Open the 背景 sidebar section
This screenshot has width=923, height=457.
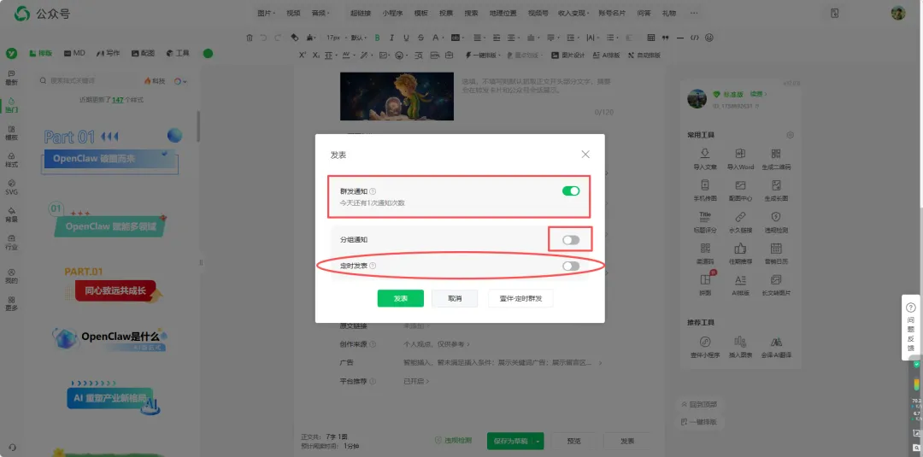coord(12,214)
